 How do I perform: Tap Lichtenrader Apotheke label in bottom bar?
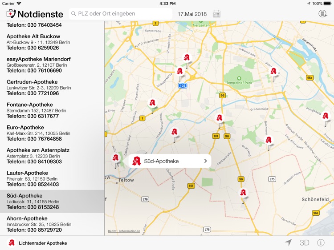click(43, 243)
